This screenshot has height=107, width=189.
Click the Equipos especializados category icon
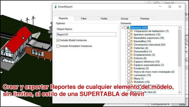pyautogui.click(x=132, y=65)
